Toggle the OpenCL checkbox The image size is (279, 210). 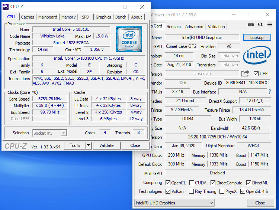tap(168, 183)
